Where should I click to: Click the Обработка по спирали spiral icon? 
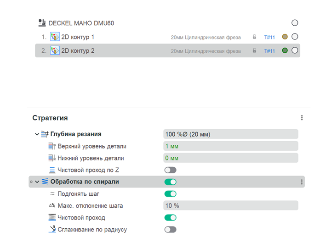click(x=45, y=181)
